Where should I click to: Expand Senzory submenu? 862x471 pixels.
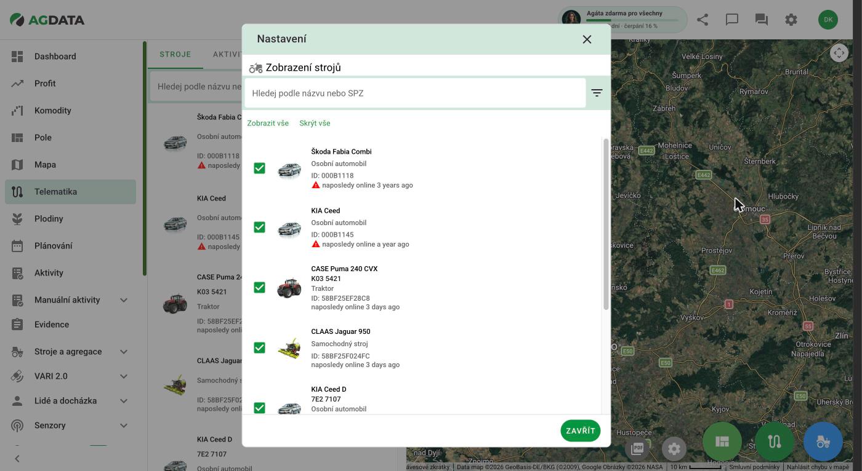(124, 425)
